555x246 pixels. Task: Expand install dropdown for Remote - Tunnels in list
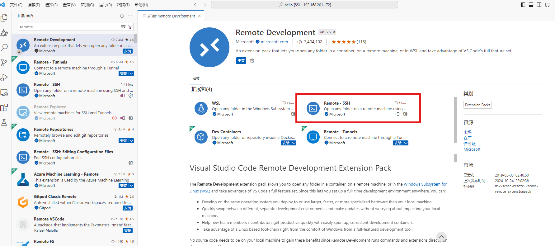[131, 74]
